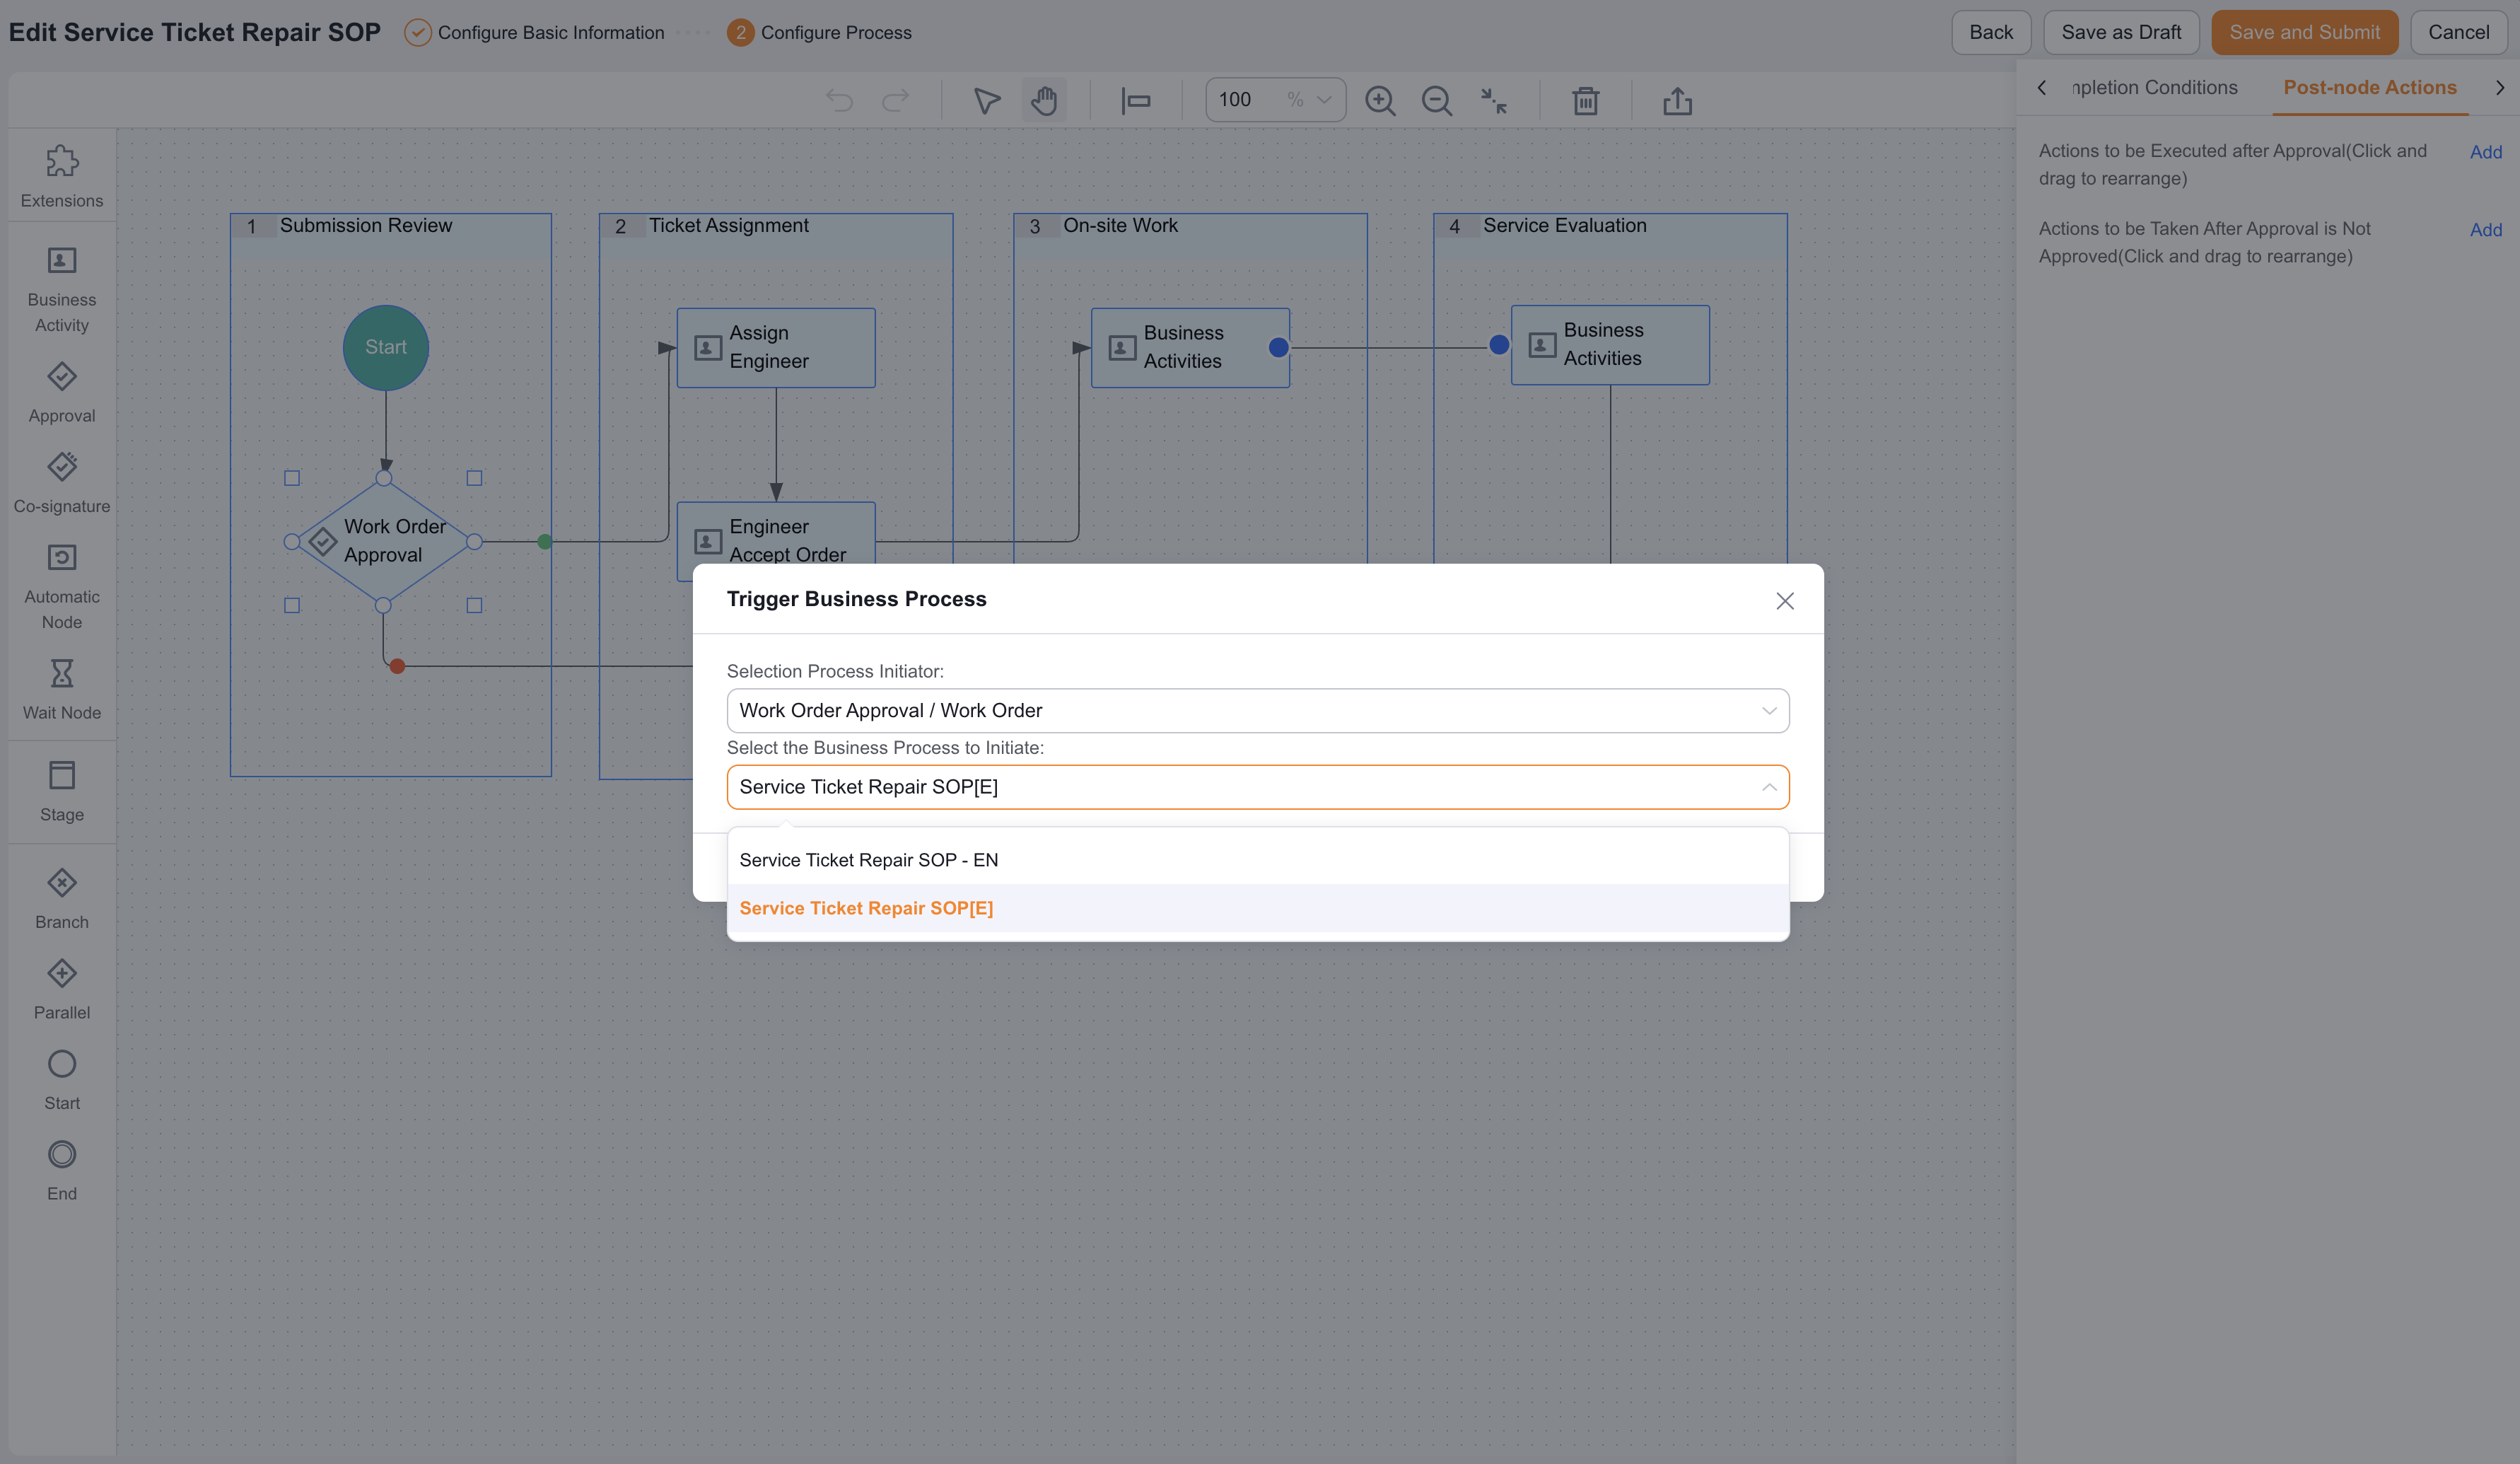Viewport: 2520px width, 1464px height.
Task: Pick the Stage element icon
Action: click(x=62, y=775)
